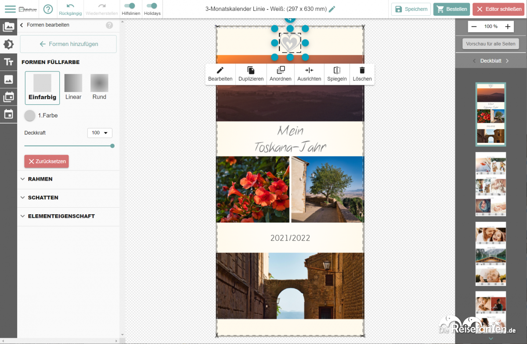This screenshot has width=527, height=344.
Task: Click the help question mark icon
Action: (x=48, y=9)
